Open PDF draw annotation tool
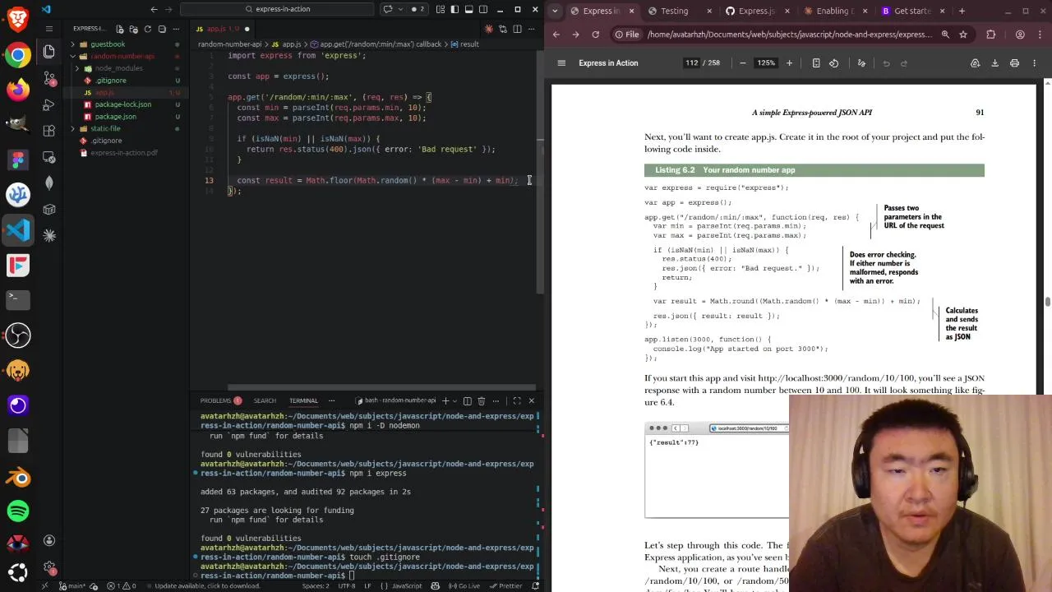The height and width of the screenshot is (592, 1052). click(861, 63)
